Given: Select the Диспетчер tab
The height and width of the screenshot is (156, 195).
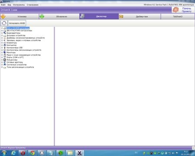Looking at the screenshot, I should pos(99,16).
